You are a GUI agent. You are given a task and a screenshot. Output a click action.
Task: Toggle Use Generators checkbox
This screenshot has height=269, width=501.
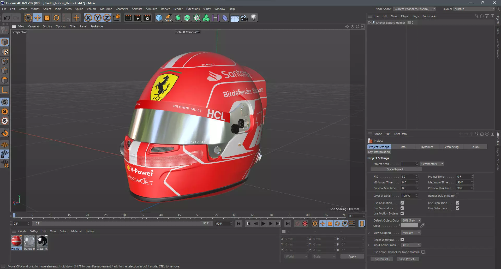point(402,208)
